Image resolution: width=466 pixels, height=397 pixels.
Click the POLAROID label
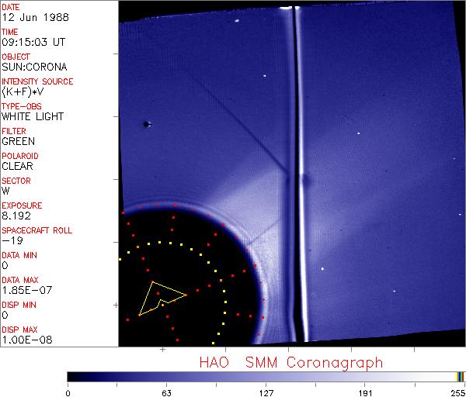(x=20, y=156)
